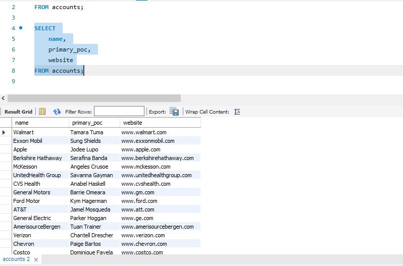Sort by the primary_poc column header
Viewport: 403px width, 266px height.
[94, 123]
